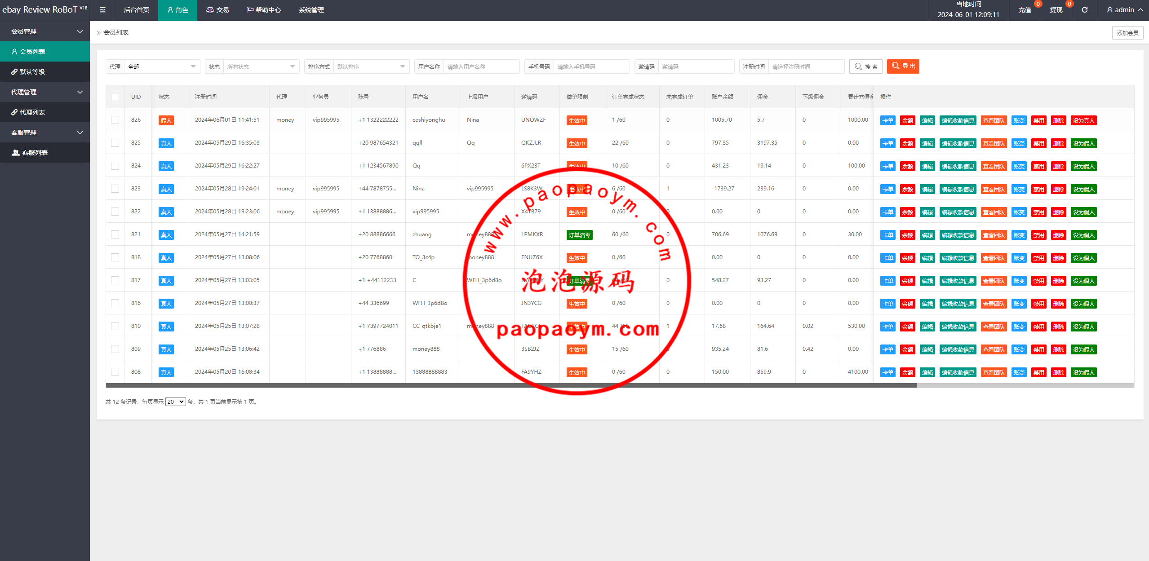The image size is (1149, 561).
Task: Click 查看团队 tag for UID 817
Action: 994,281
